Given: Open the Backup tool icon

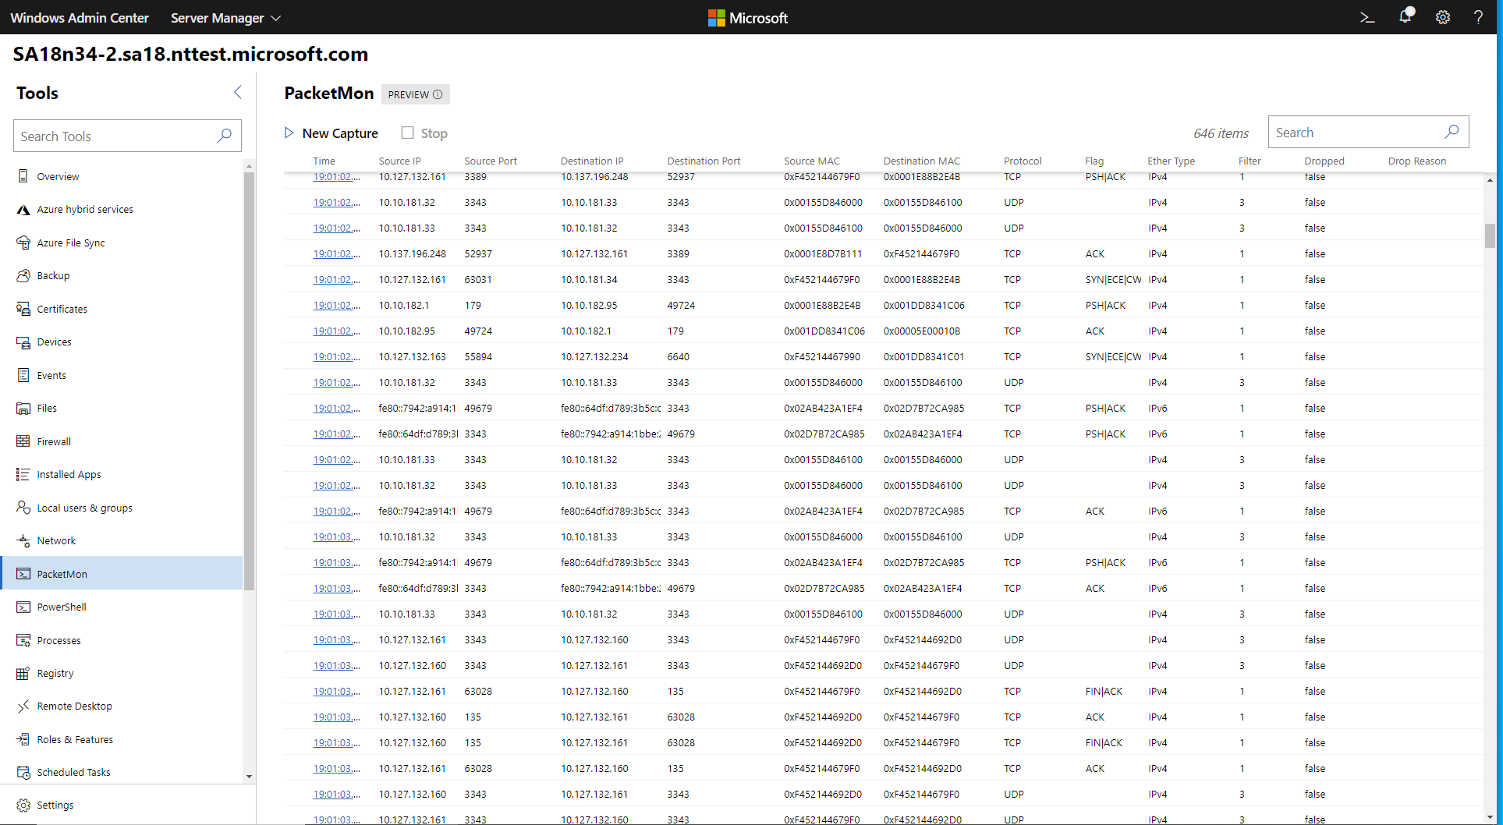Looking at the screenshot, I should (x=23, y=275).
